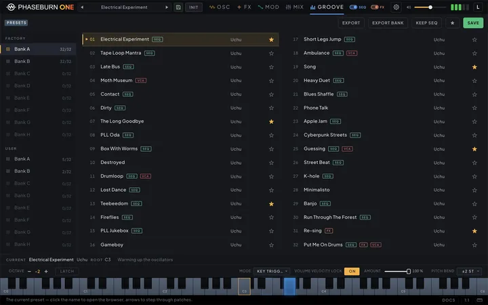488x305 pixels.
Task: Switch to the MIX tab
Action: [x=295, y=7]
